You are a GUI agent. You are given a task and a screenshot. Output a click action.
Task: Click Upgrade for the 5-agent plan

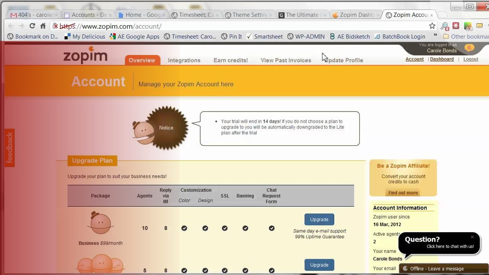319,265
